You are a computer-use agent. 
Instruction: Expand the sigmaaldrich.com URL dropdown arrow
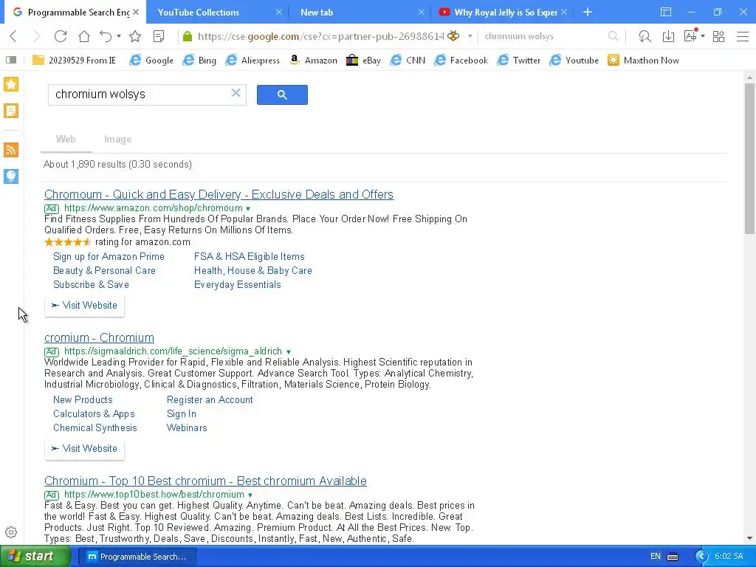click(x=289, y=352)
